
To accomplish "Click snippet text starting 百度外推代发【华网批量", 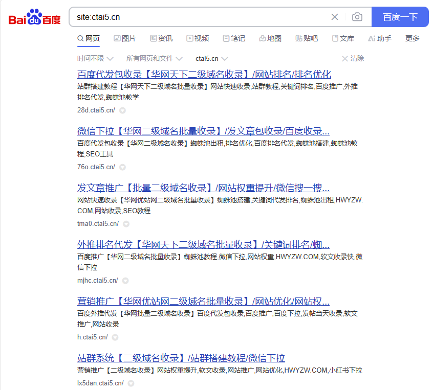I will 218,319.
